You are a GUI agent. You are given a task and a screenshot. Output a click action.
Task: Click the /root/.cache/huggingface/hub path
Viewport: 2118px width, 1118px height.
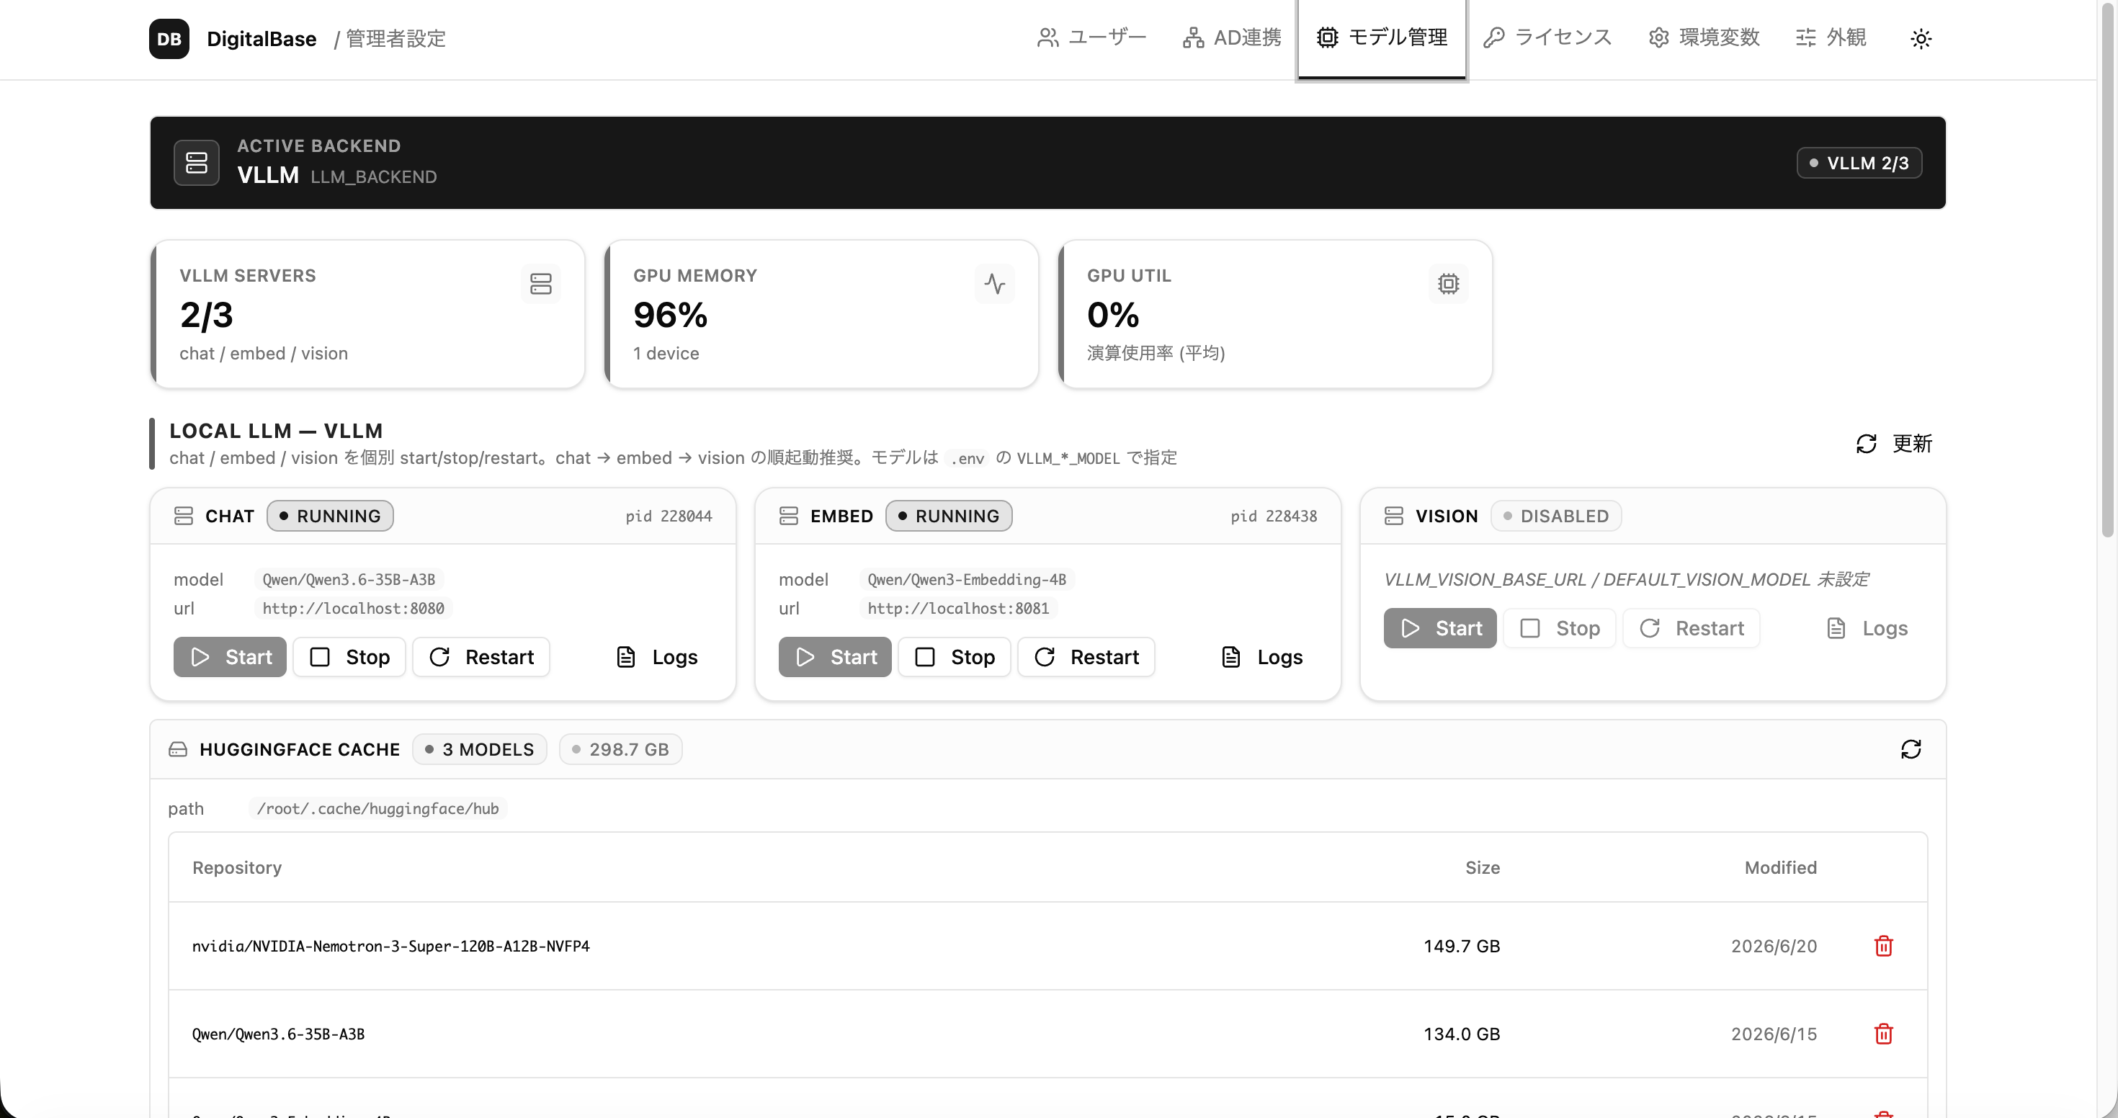[x=377, y=809]
